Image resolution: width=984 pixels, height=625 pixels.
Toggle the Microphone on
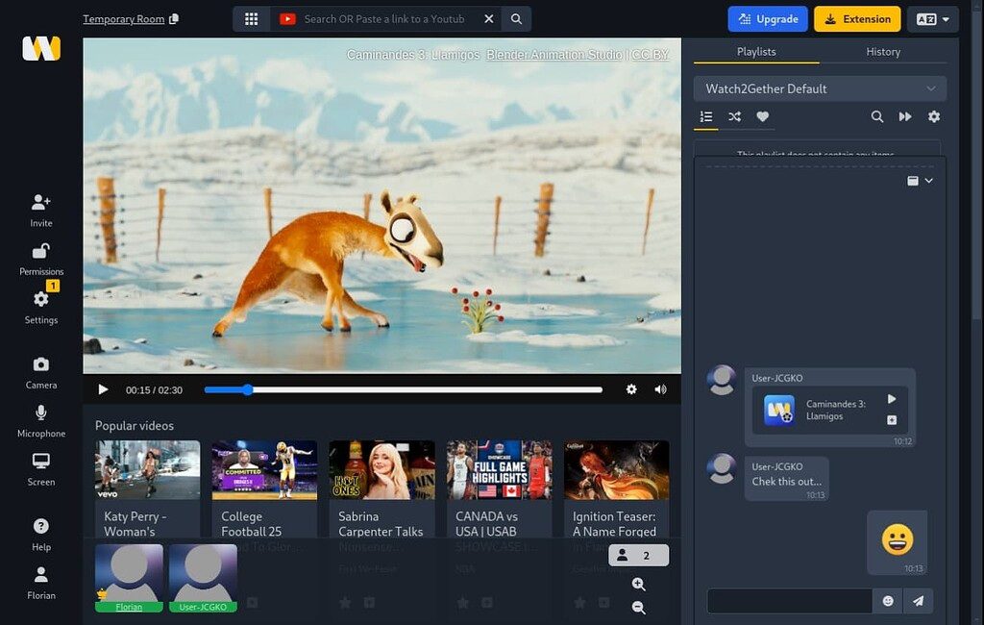[40, 421]
